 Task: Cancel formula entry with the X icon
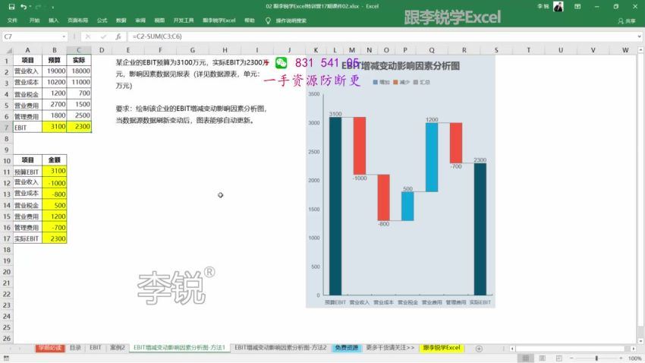[x=89, y=36]
